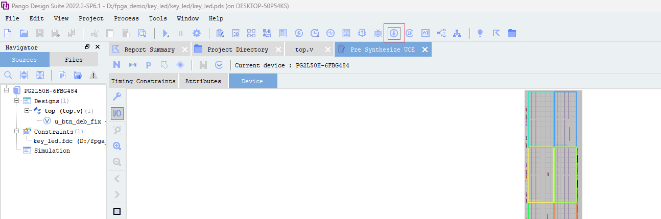Click the double-arrow icon in UCE toolbar
Image resolution: width=661 pixels, height=219 pixels.
click(x=133, y=65)
